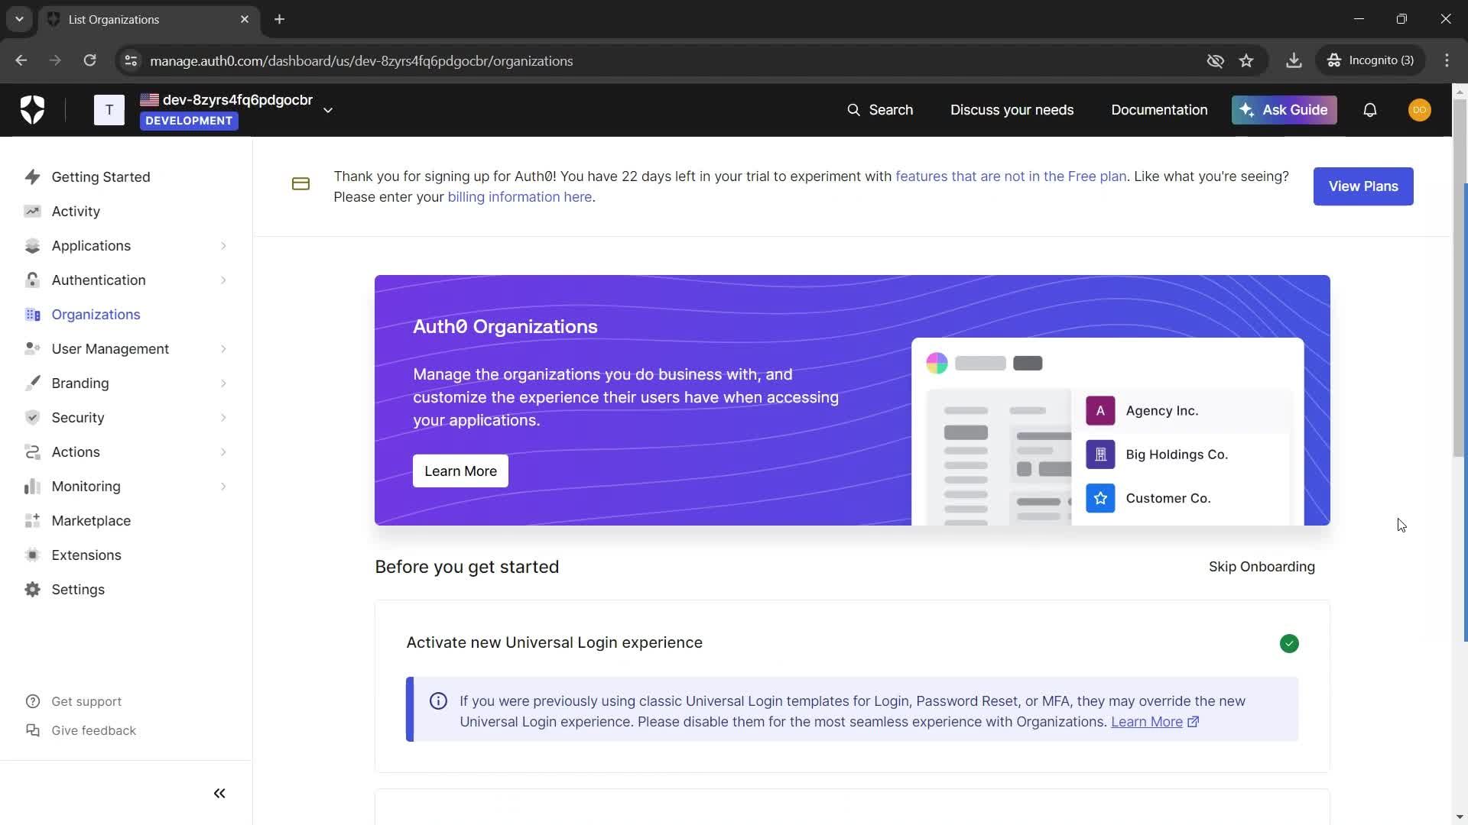Open the Getting Started page
This screenshot has width=1468, height=825.
click(101, 177)
